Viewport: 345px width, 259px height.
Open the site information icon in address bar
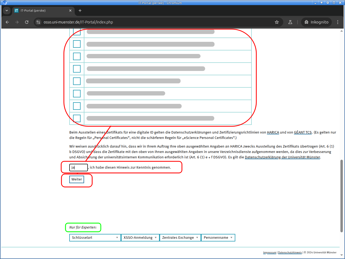pyautogui.click(x=38, y=22)
